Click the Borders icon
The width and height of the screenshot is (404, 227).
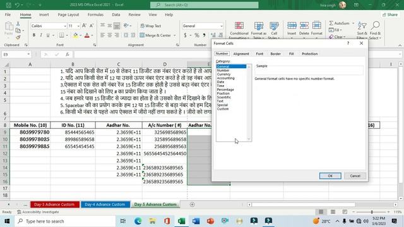(x=62, y=35)
